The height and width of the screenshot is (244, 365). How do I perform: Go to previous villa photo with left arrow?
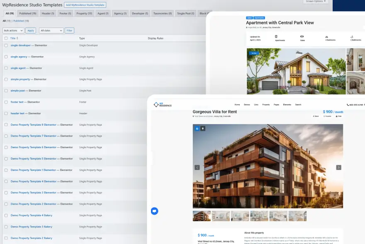(197, 167)
